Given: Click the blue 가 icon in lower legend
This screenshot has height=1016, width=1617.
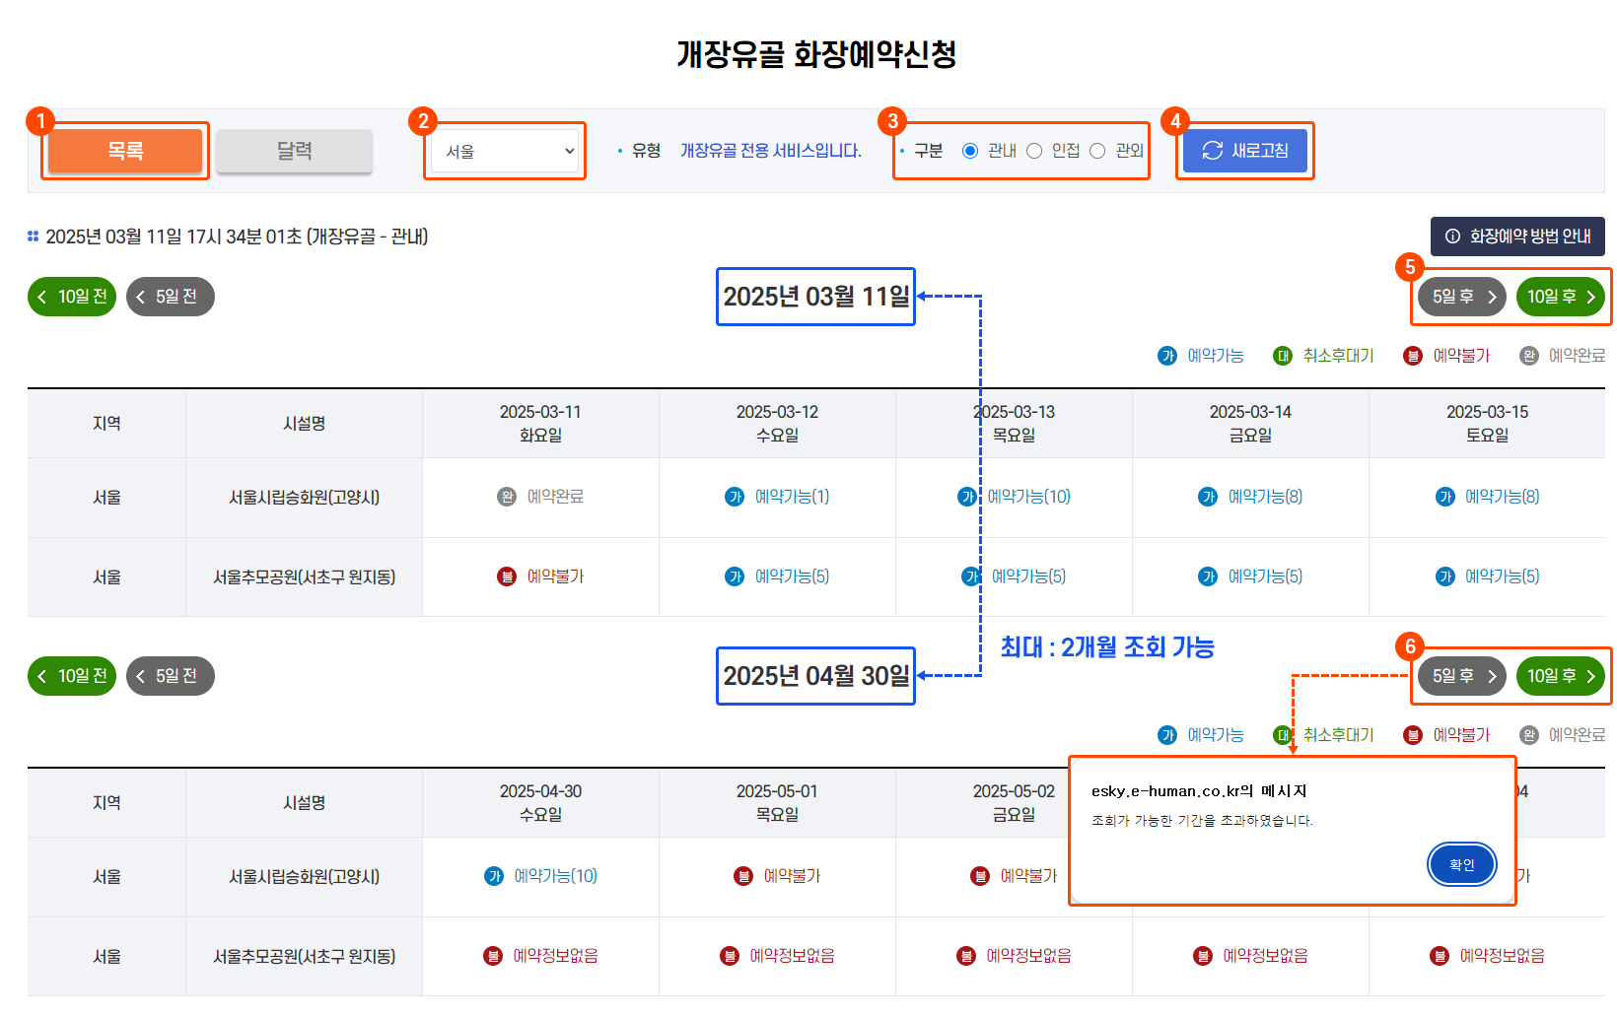Looking at the screenshot, I should coord(1167,735).
